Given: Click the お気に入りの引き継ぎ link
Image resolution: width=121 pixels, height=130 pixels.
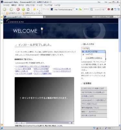Looking at the screenshot, I should (x=41, y=69).
